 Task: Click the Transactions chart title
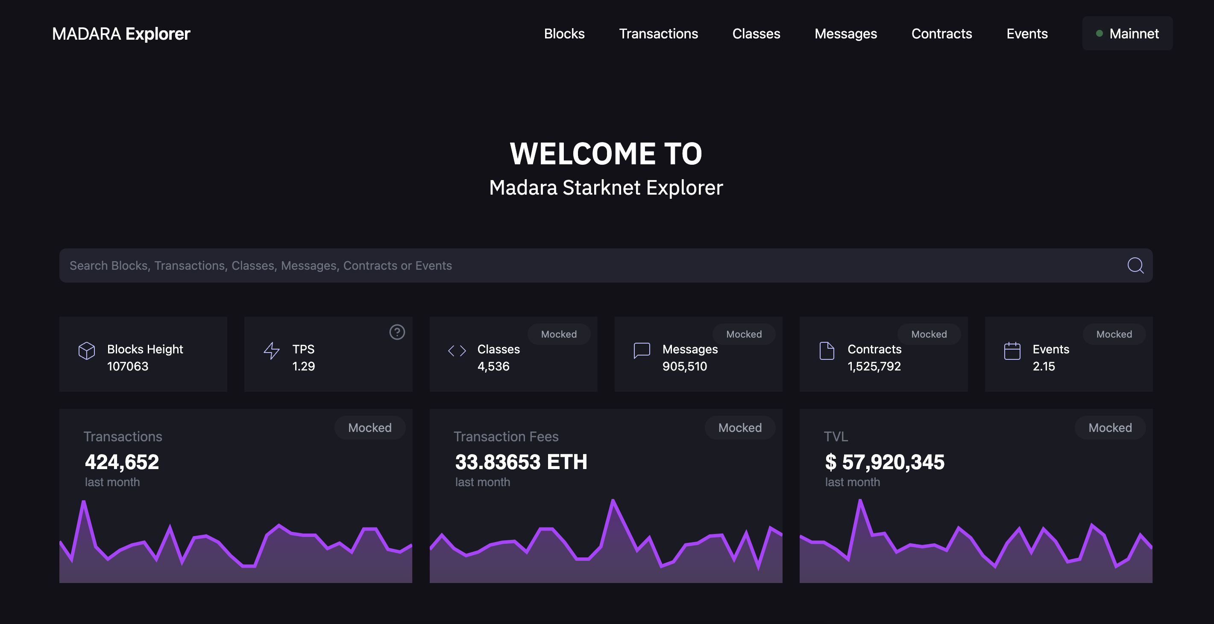pyautogui.click(x=123, y=437)
